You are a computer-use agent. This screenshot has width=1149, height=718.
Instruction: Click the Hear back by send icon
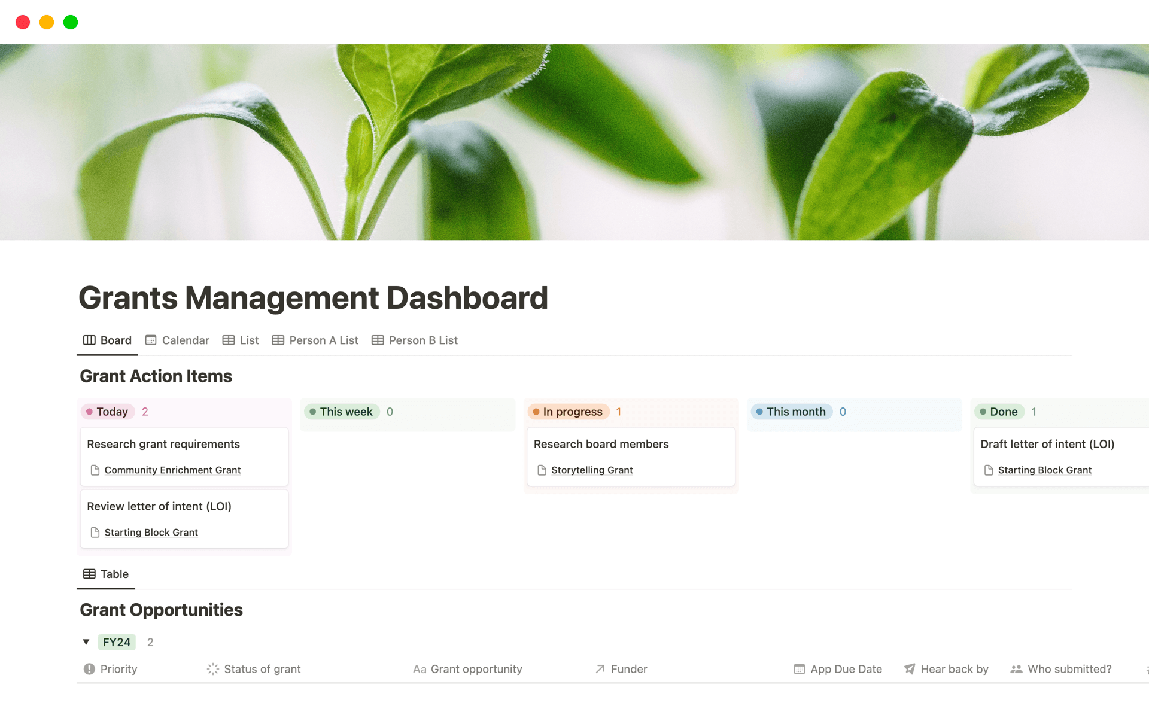point(910,669)
